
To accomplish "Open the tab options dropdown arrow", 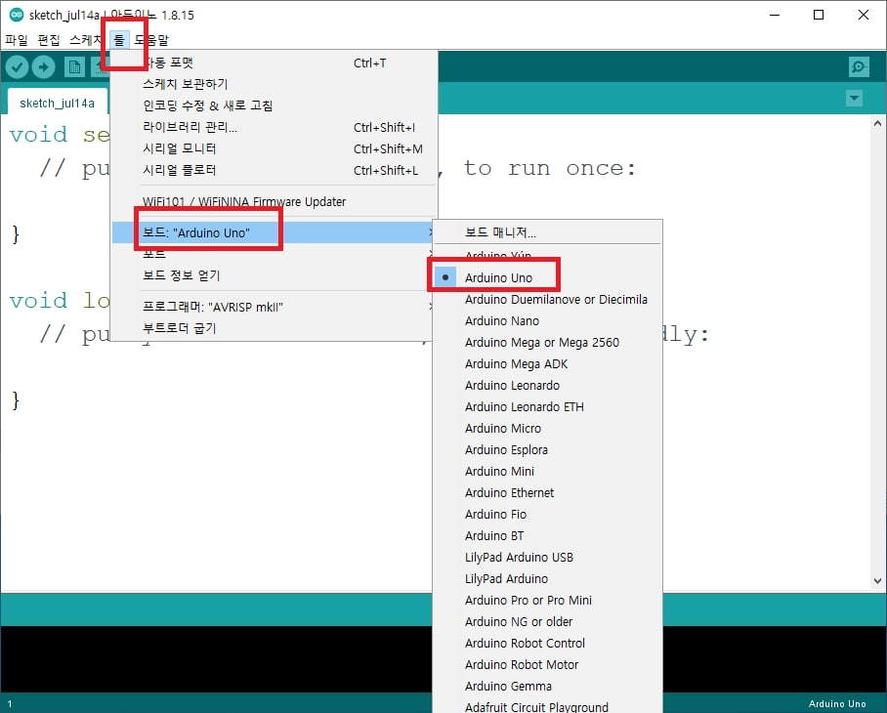I will (854, 99).
